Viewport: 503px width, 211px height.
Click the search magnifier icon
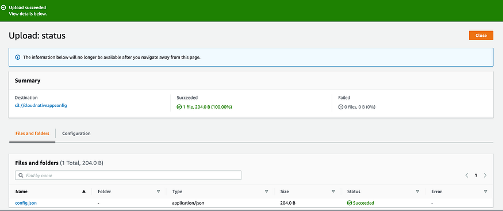pyautogui.click(x=21, y=175)
